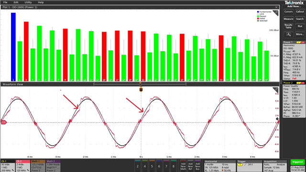Viewport: 306px width, 172px height.
Task: Click the Ch 3 ground reference handle
Action: [x=4, y=122]
